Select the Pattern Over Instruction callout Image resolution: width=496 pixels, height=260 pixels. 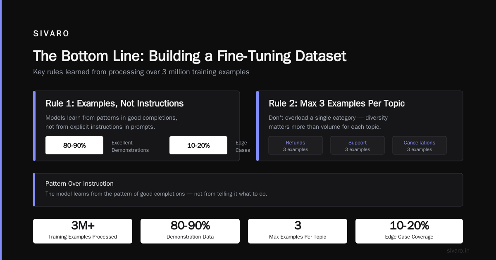(248, 190)
